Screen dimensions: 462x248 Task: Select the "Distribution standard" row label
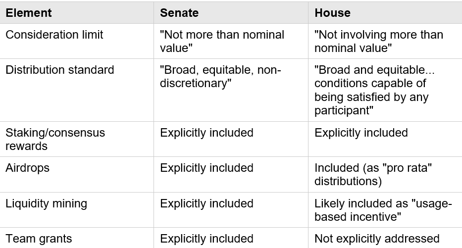pos(59,70)
